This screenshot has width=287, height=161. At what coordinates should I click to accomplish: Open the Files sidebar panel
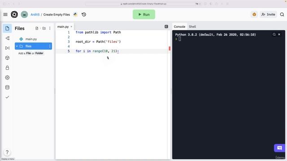click(7, 28)
